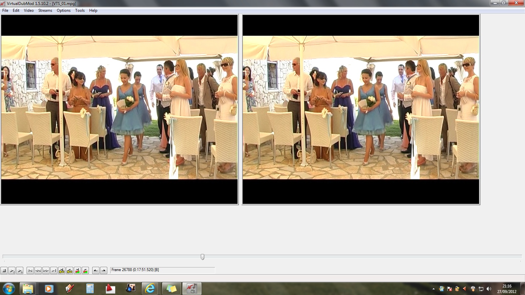Click the VirtualDubMod taskbar button
This screenshot has width=525, height=295.
tap(192, 288)
